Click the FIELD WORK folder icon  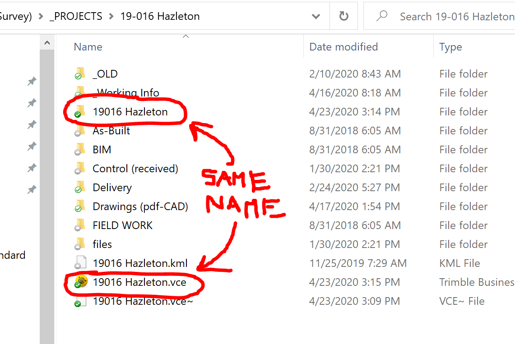80,225
